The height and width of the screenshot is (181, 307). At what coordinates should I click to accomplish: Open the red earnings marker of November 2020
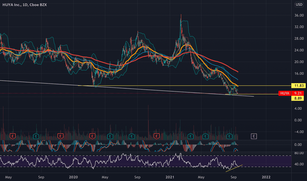tap(156, 136)
